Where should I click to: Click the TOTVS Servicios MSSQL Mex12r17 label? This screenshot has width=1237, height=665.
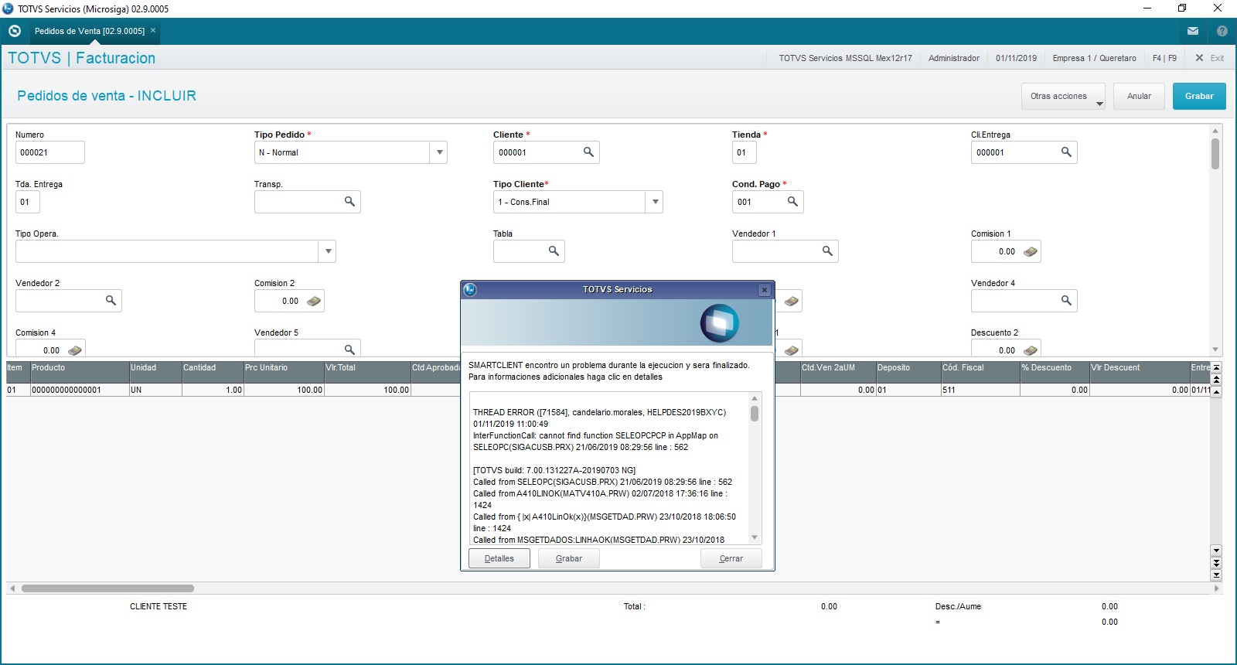(x=845, y=58)
